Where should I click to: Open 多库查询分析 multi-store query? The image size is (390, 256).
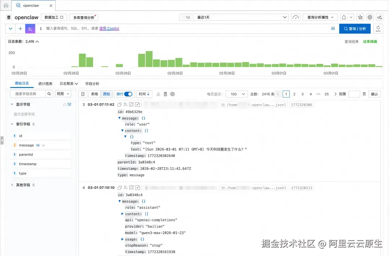84,17
